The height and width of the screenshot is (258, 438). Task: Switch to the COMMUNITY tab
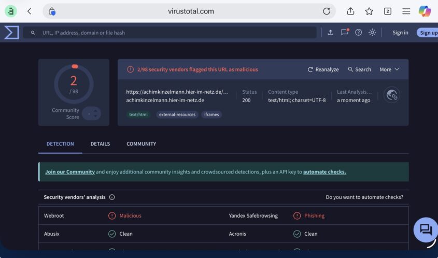pyautogui.click(x=141, y=144)
